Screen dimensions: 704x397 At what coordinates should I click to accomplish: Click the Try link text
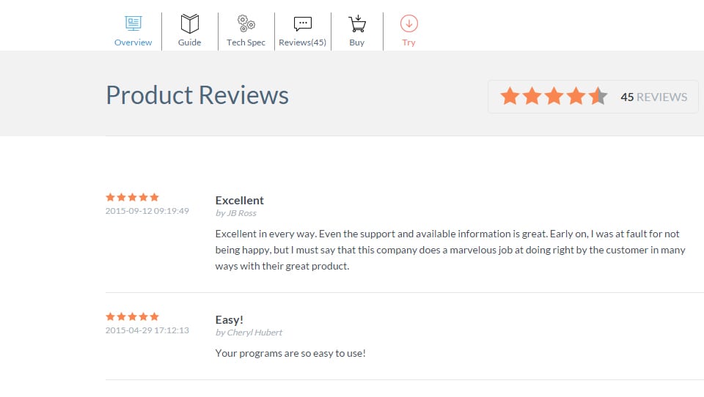(x=408, y=42)
